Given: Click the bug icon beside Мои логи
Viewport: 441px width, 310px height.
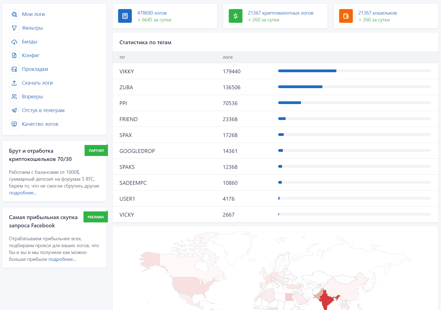Looking at the screenshot, I should [x=14, y=14].
